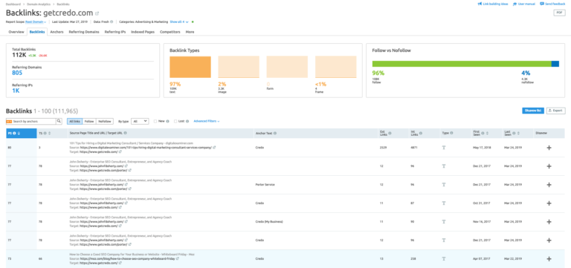Open the Competitors tab
This screenshot has height=268, width=571.
coord(170,32)
